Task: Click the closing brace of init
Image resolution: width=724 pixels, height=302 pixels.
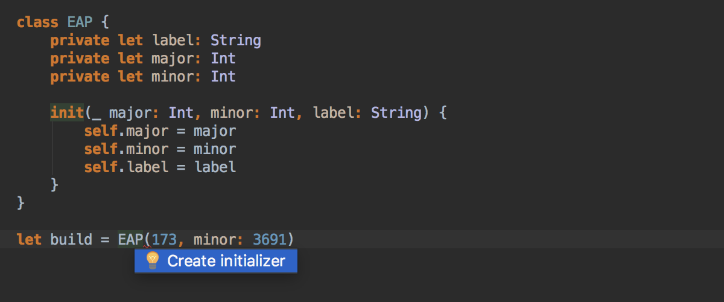Action: coord(54,184)
